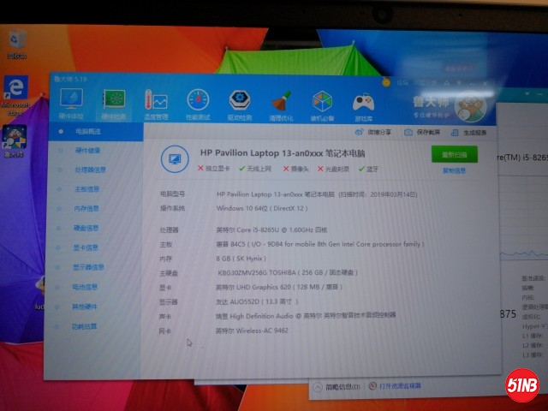
Task: Switch to 显卡信息 sidebar item
Action: tap(86, 247)
